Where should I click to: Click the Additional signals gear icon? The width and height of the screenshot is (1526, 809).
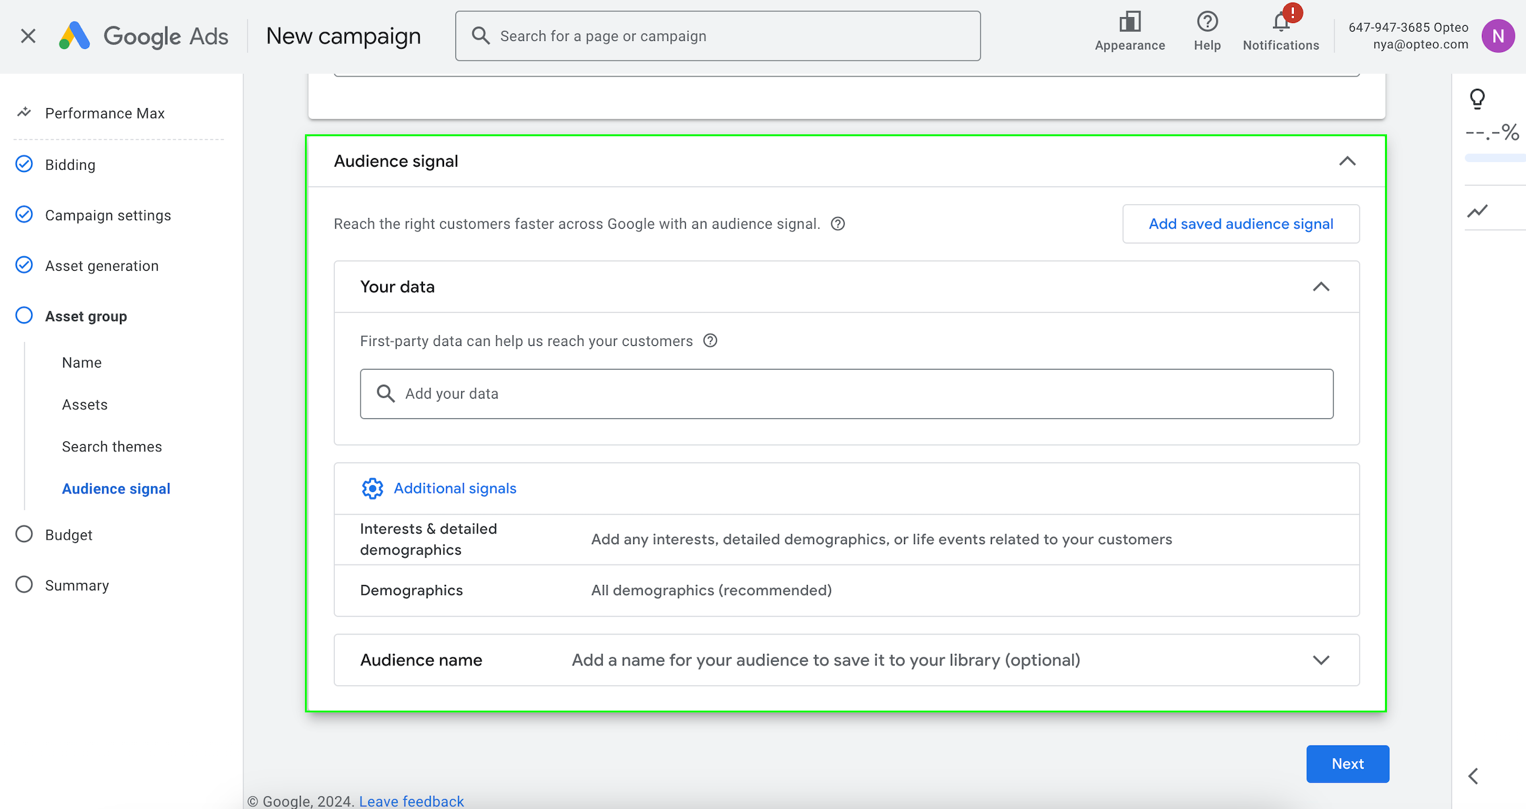(372, 488)
